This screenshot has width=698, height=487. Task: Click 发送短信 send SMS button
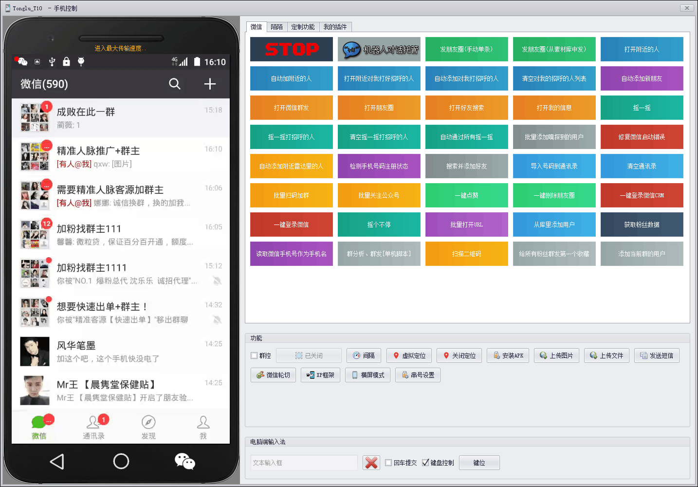point(657,356)
